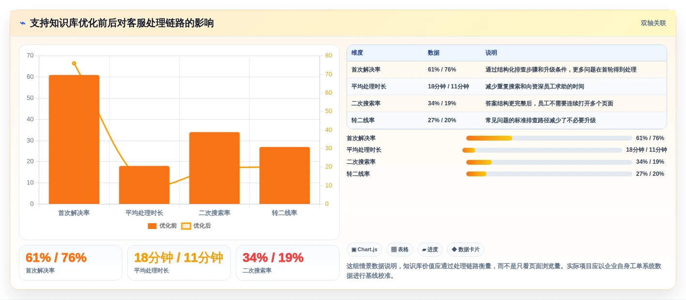Click the 27% / 20% value beside the progress bar

pyautogui.click(x=650, y=174)
